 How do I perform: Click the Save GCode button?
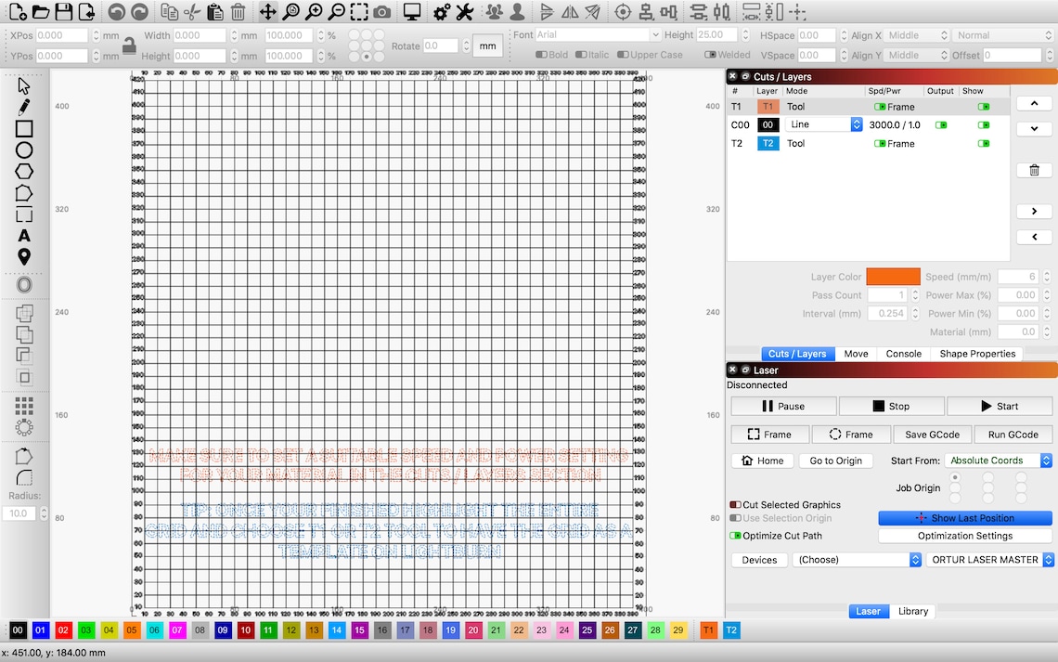point(932,434)
